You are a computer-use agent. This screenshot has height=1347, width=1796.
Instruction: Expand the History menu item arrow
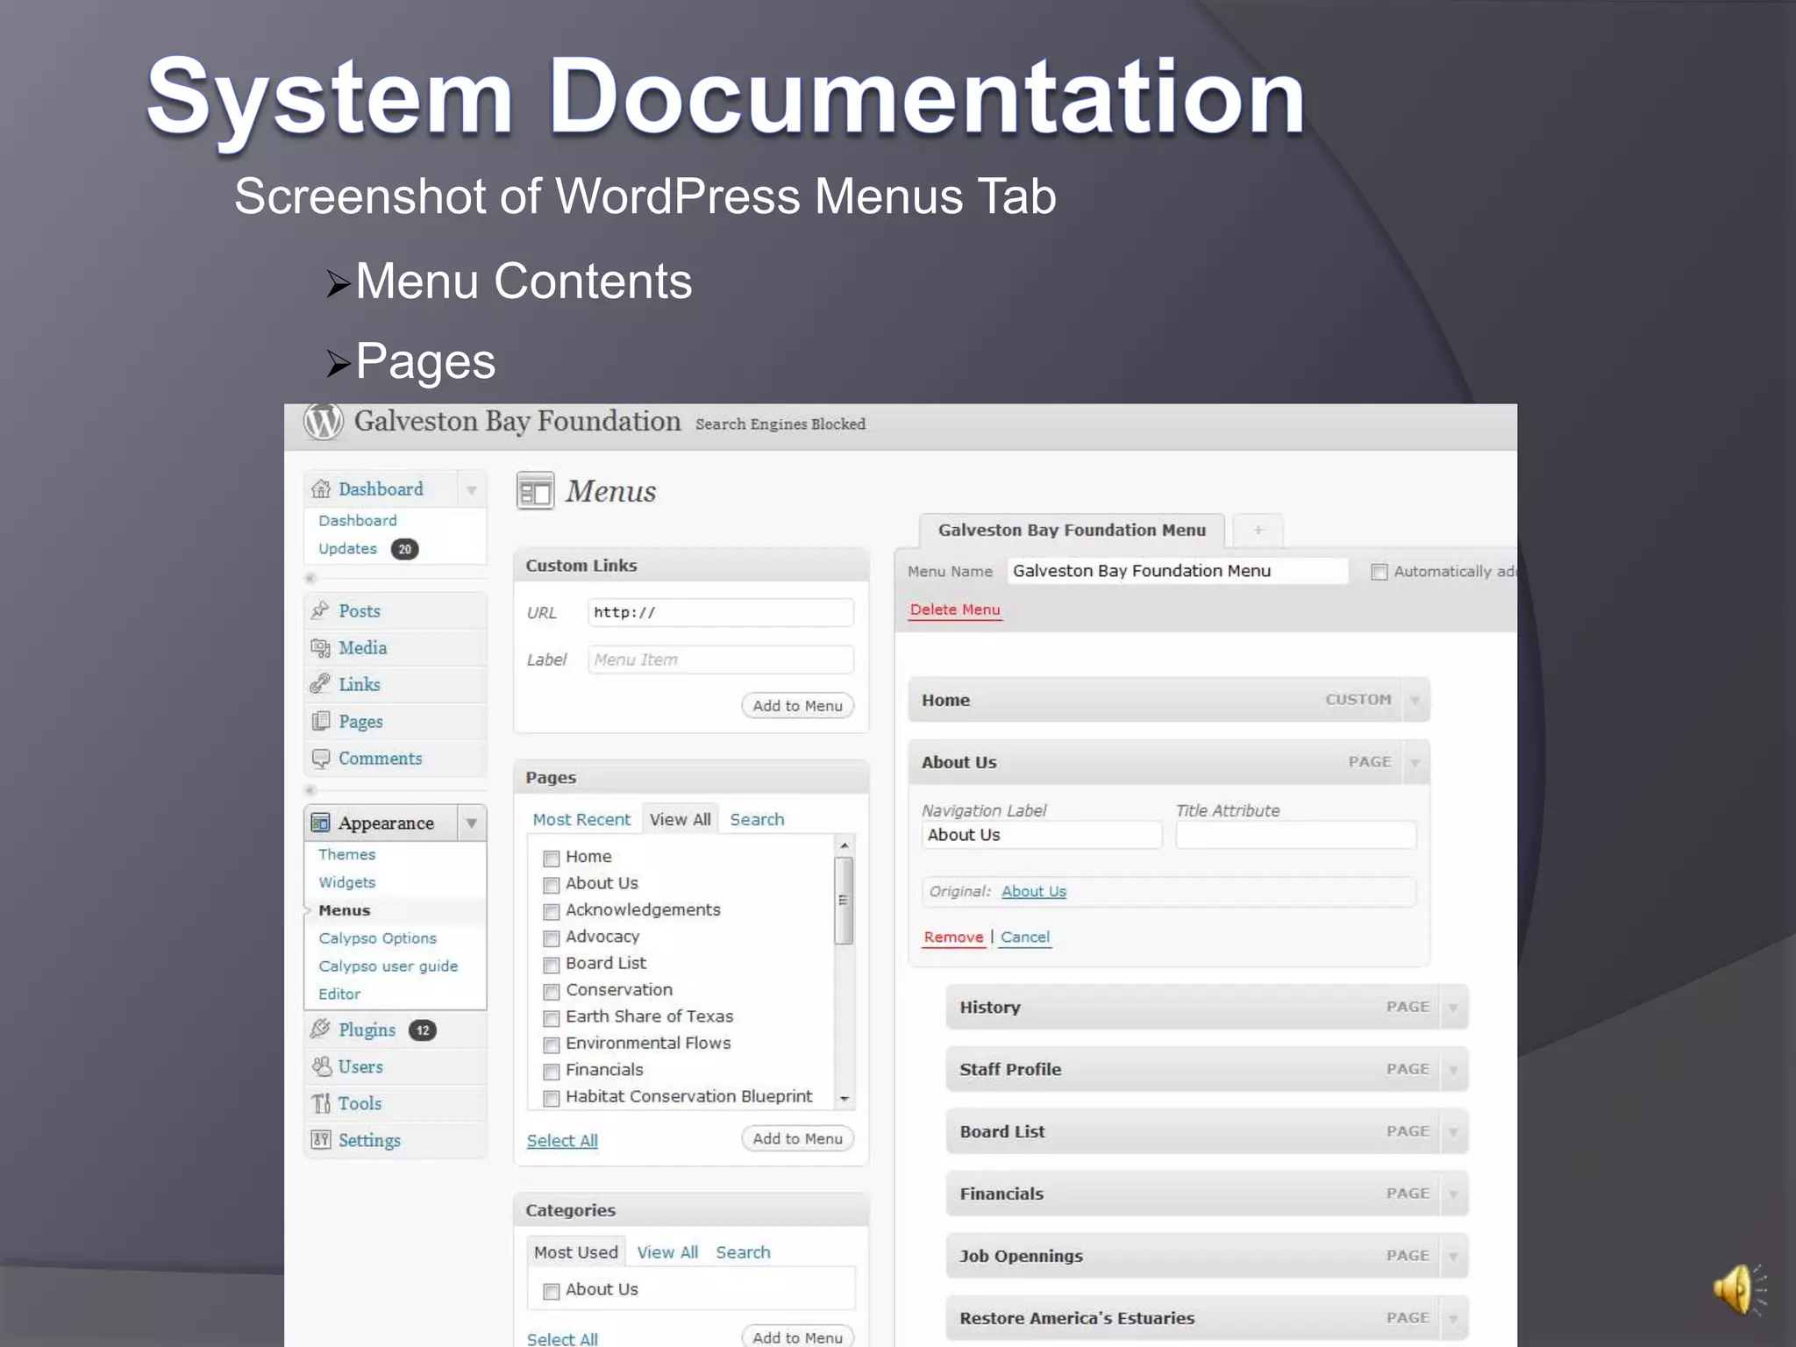click(1453, 1007)
